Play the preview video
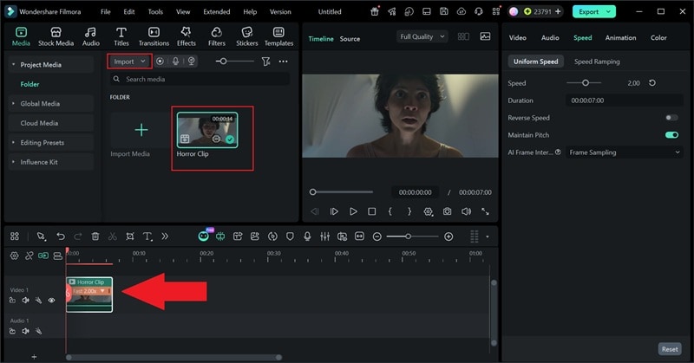The image size is (694, 363). coord(353,211)
